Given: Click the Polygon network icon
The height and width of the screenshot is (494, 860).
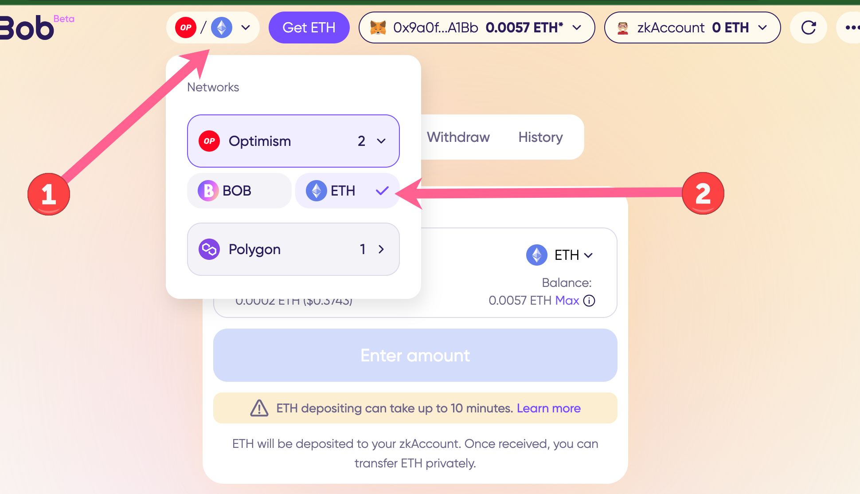Looking at the screenshot, I should [x=209, y=249].
